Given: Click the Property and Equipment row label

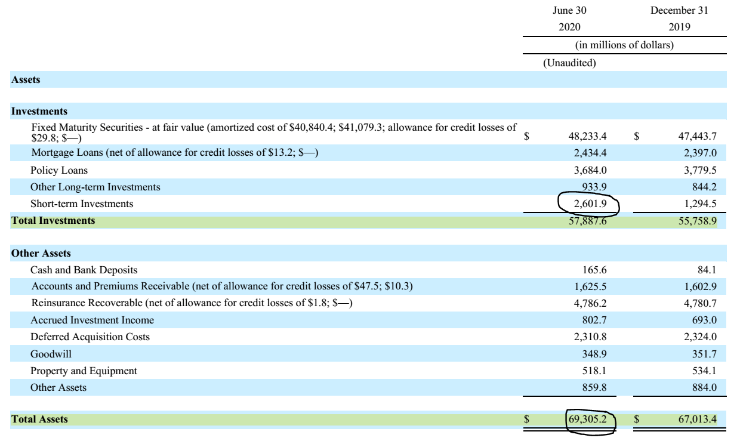Looking at the screenshot, I should (x=84, y=371).
